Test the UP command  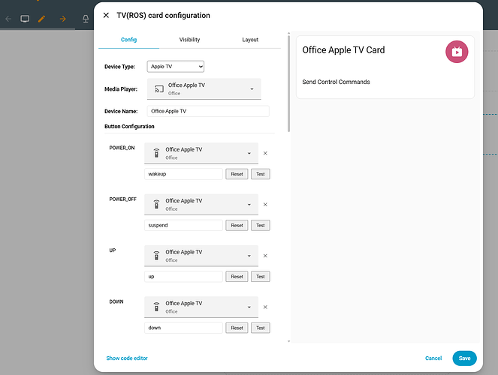click(261, 277)
